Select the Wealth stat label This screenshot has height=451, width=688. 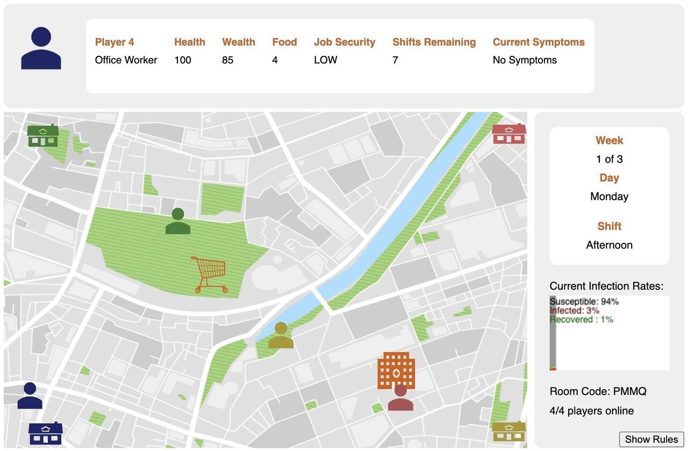(239, 42)
